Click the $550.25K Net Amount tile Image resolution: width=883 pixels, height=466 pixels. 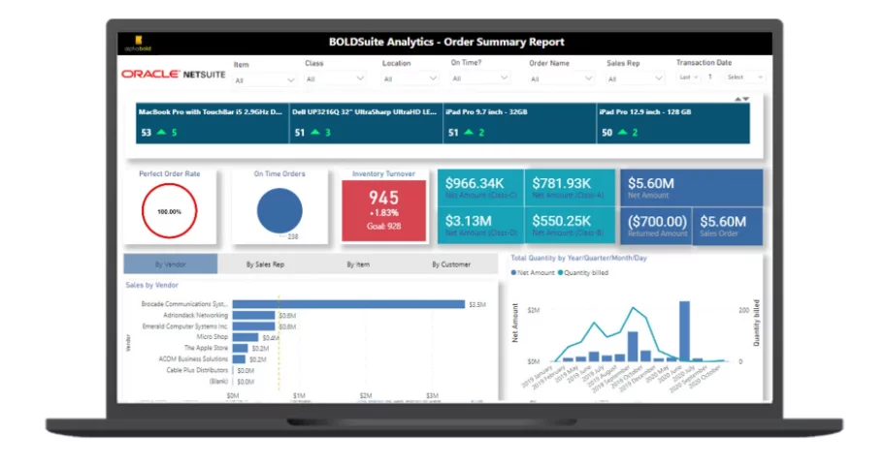pos(570,226)
